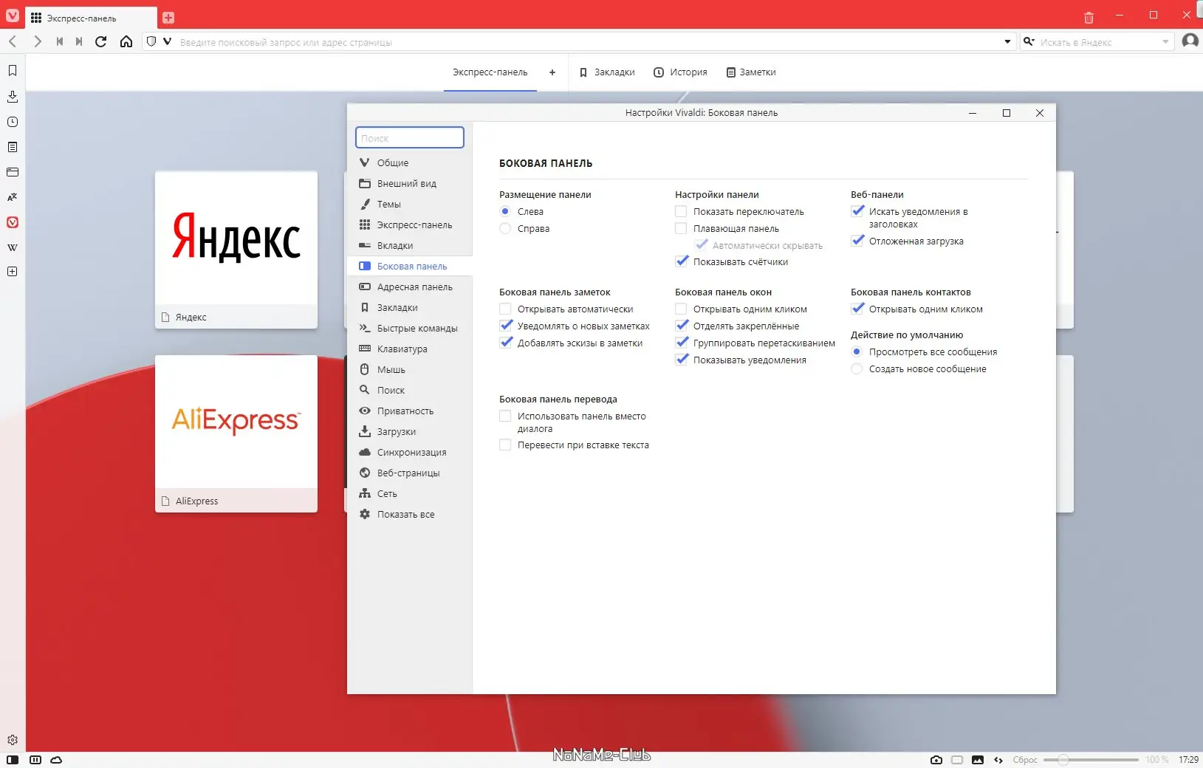The height and width of the screenshot is (768, 1203).
Task: Switch to Экспресс-панель start page tab
Action: click(490, 72)
